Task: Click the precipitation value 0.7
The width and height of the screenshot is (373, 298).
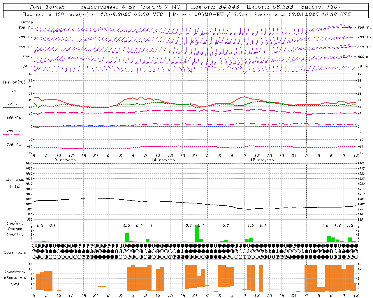Action: (226, 225)
